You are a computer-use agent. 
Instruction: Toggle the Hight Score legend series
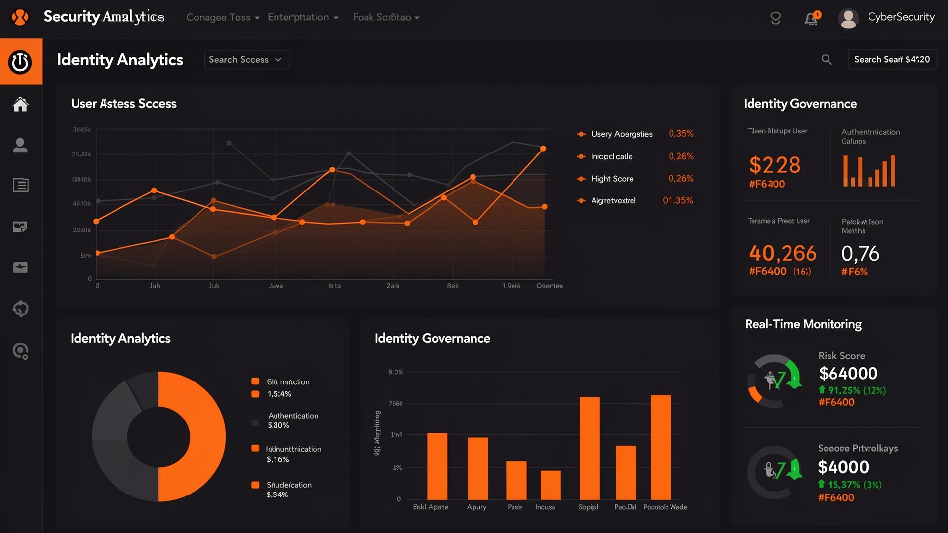click(x=612, y=179)
